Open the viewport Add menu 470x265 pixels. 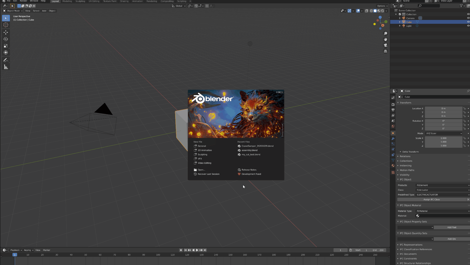[x=44, y=11]
